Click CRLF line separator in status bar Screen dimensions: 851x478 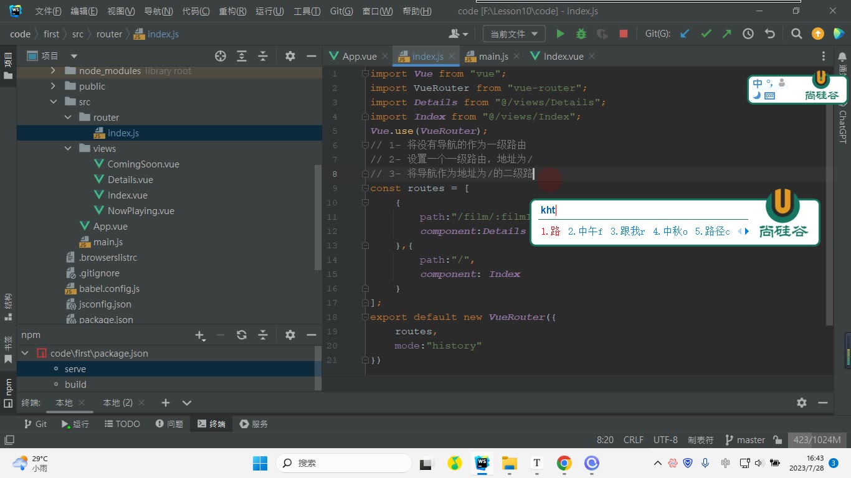[x=634, y=440]
